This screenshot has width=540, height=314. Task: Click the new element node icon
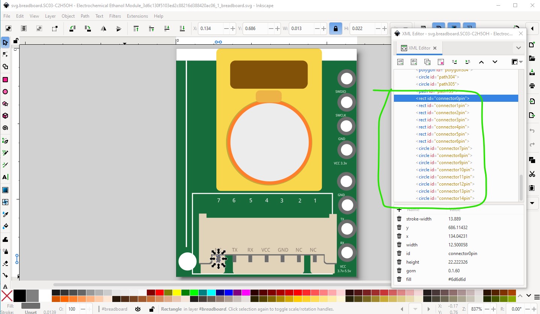400,62
